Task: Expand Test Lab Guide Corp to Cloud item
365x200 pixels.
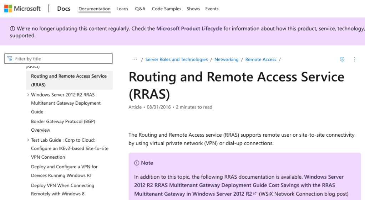Action: coord(28,140)
